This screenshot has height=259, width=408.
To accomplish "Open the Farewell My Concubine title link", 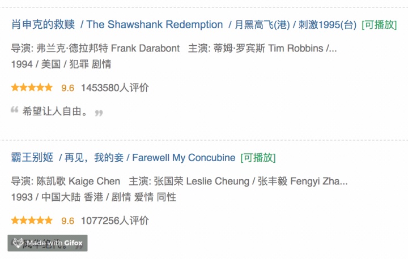I will pyautogui.click(x=184, y=157).
